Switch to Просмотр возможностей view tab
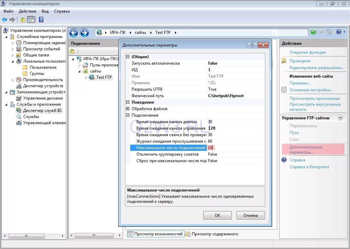The image size is (350, 249). 156,234
